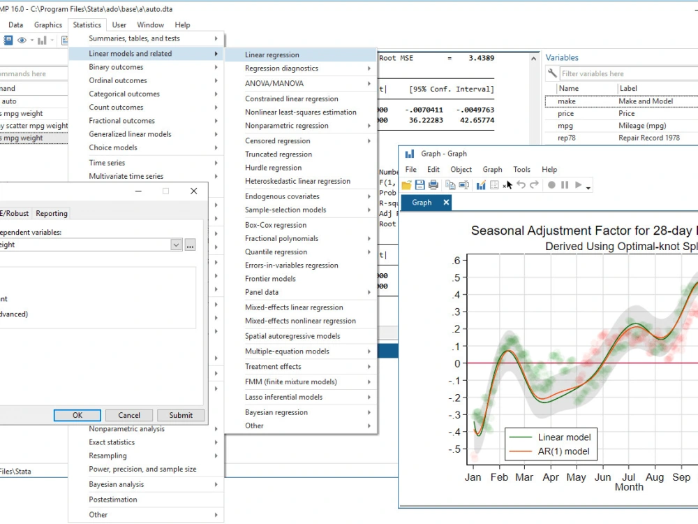Click the Graph window title bar-chart icon
The image size is (698, 524).
click(x=410, y=154)
